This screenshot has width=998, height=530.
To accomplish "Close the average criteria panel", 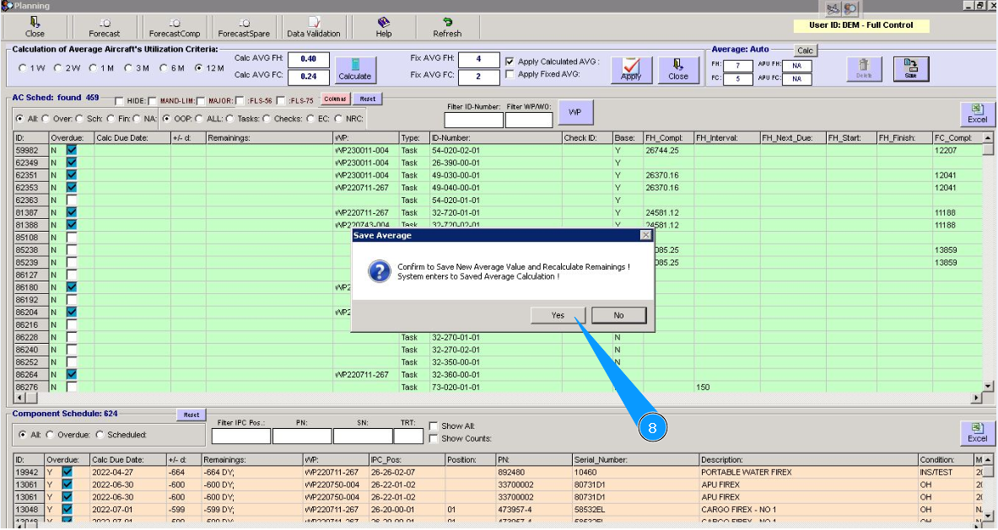I will 678,69.
